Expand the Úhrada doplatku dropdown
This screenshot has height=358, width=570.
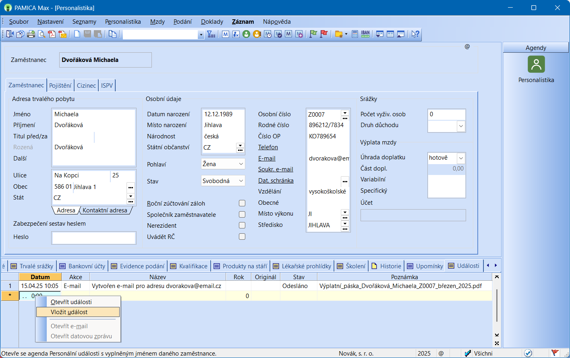point(461,158)
